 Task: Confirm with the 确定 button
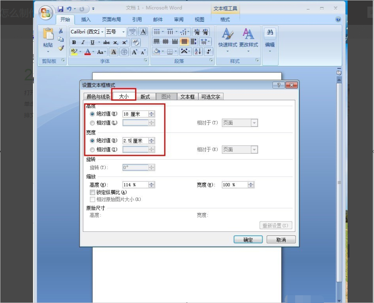[x=248, y=240]
